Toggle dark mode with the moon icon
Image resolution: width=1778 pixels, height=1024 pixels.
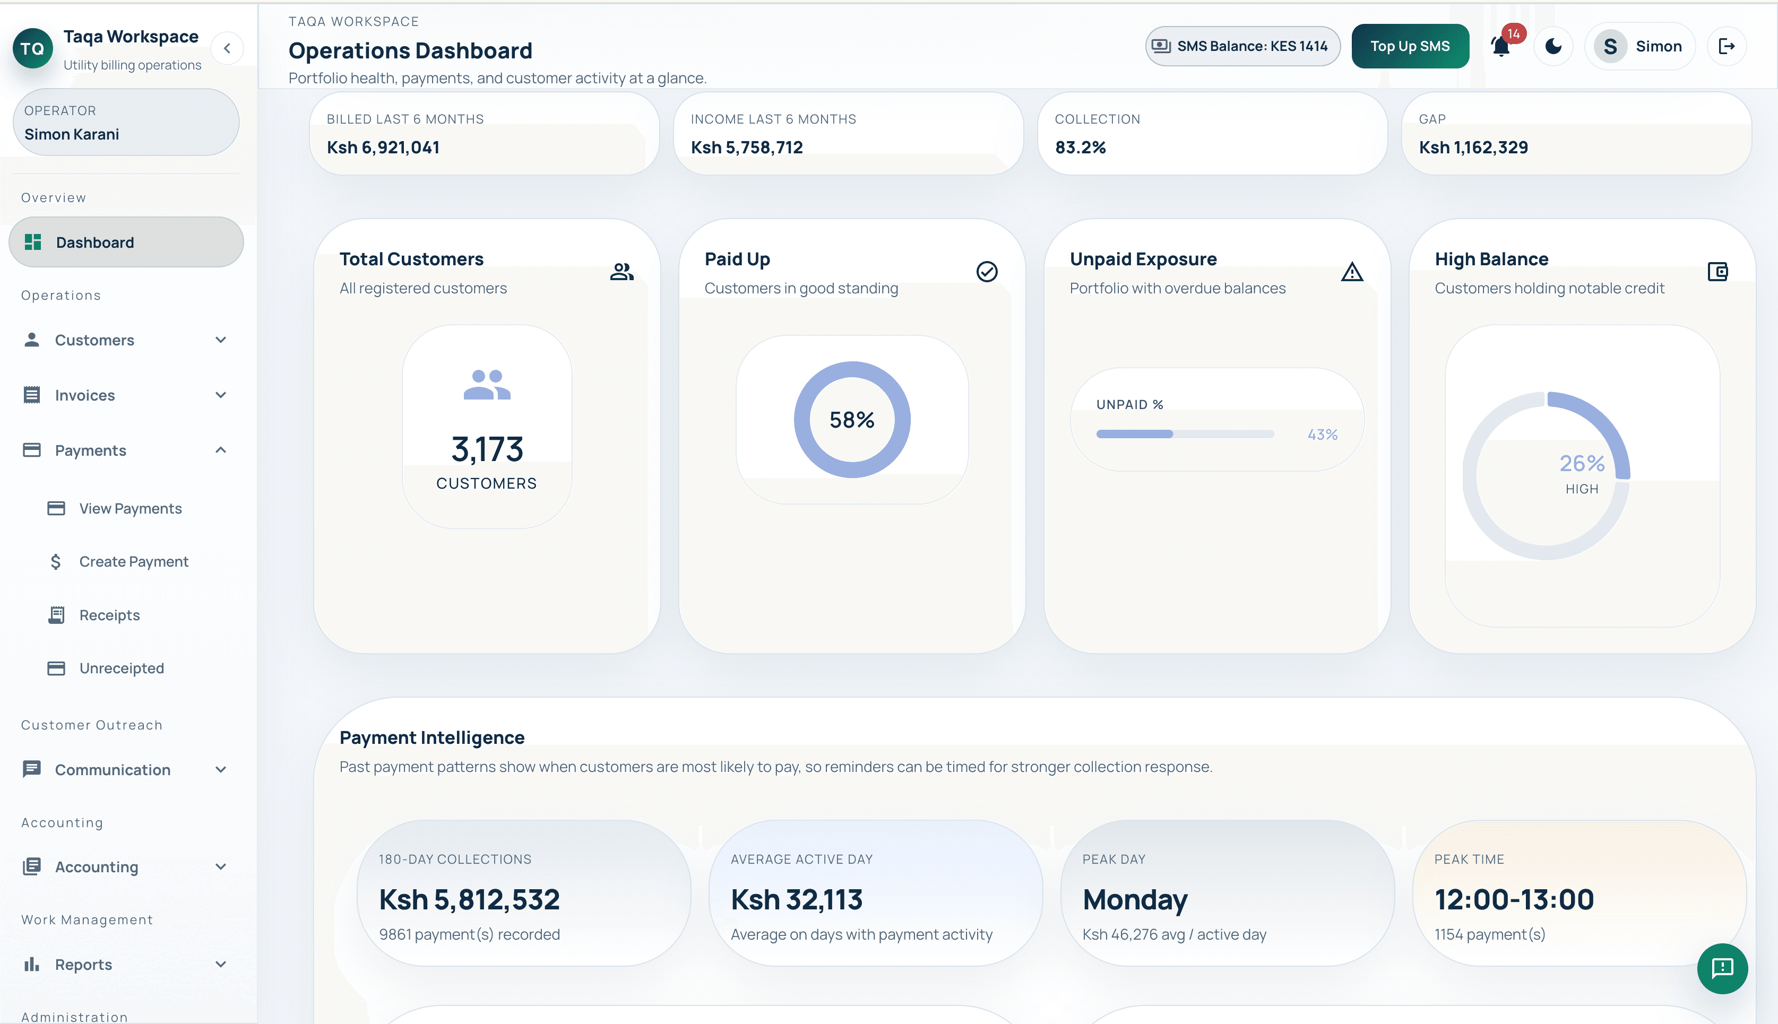click(1553, 46)
